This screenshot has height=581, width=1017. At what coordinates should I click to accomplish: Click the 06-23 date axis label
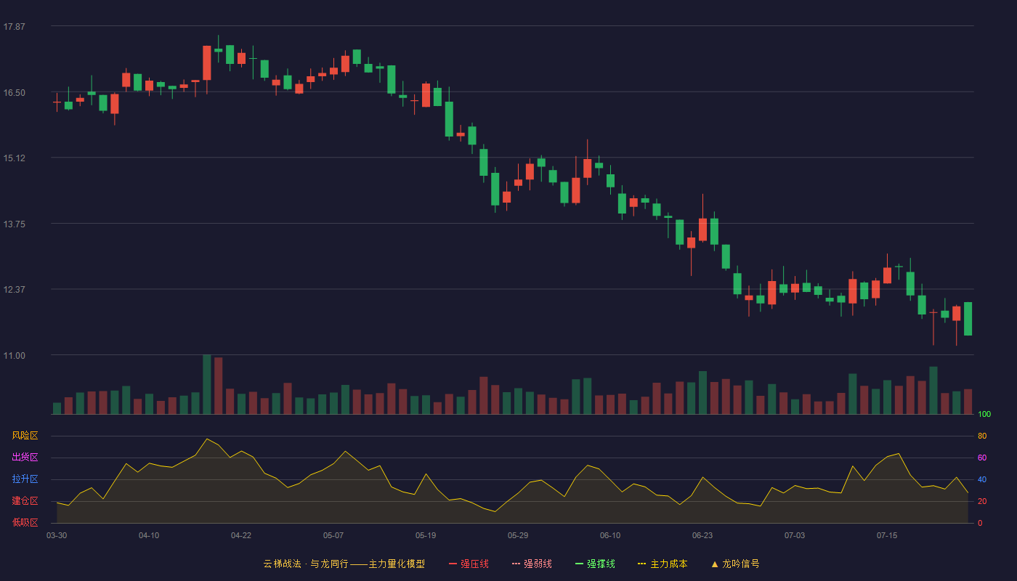pyautogui.click(x=702, y=535)
